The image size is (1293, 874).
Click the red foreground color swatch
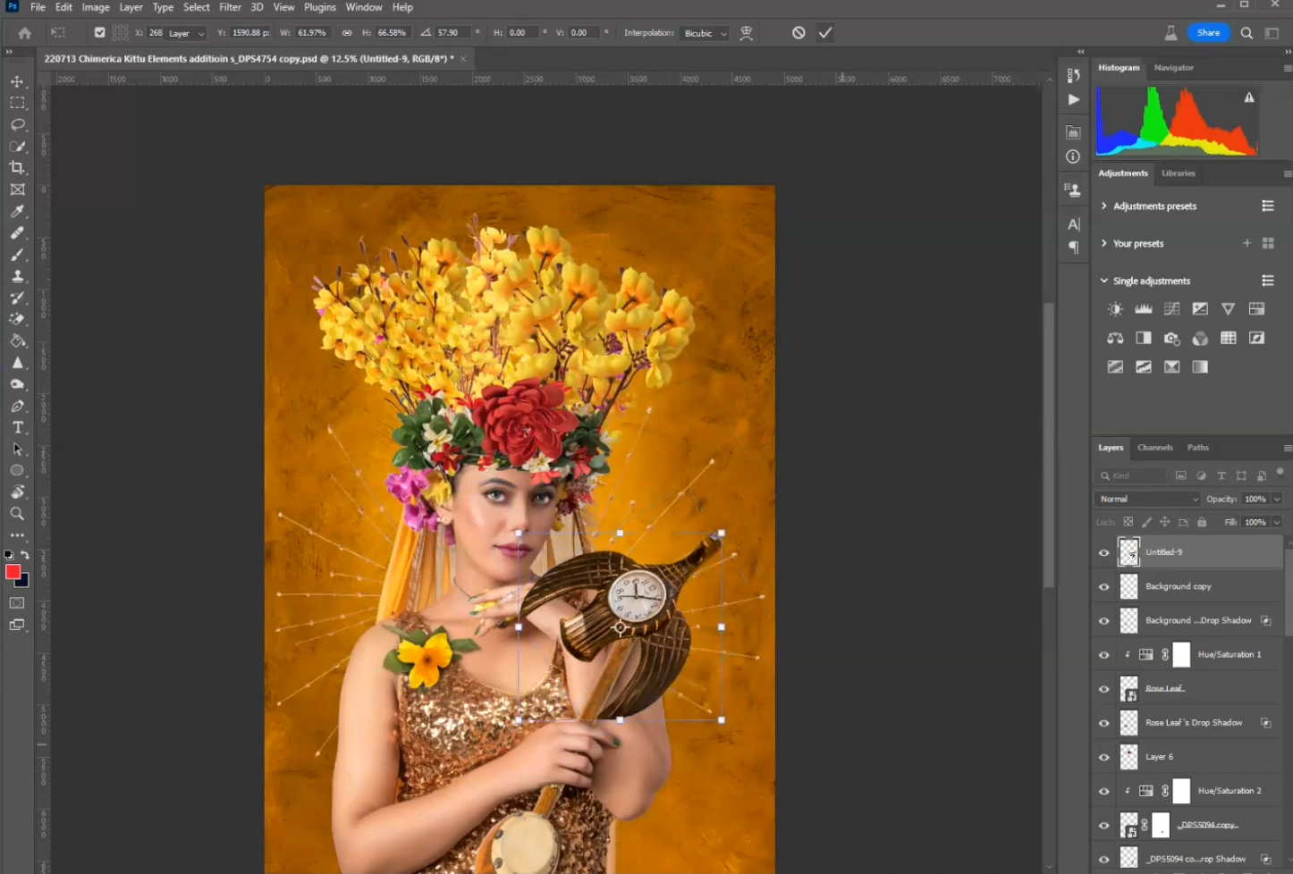click(13, 572)
